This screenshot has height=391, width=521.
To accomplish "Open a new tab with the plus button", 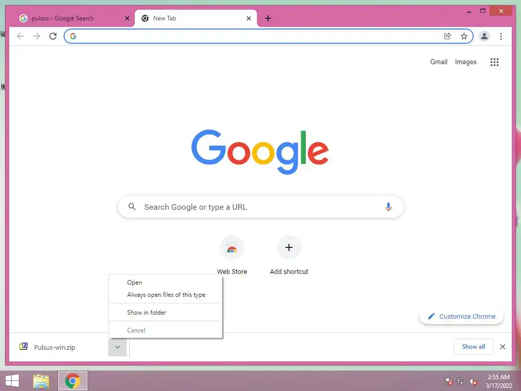I will pyautogui.click(x=268, y=18).
